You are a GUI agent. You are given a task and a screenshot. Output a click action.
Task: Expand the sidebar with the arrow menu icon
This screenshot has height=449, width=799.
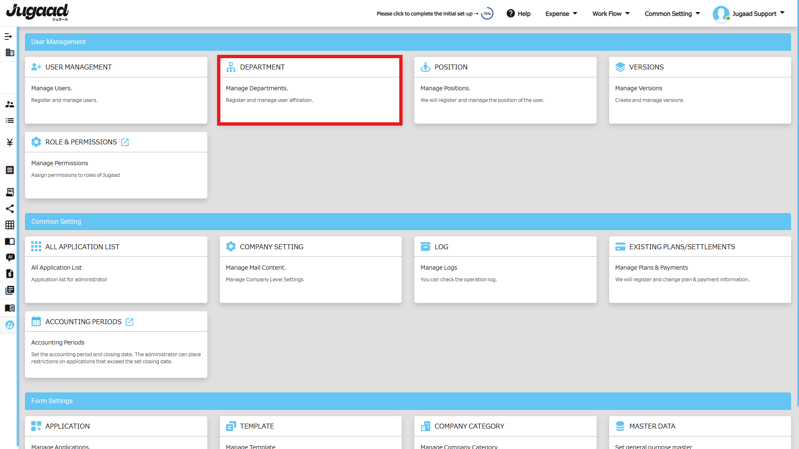(8, 37)
